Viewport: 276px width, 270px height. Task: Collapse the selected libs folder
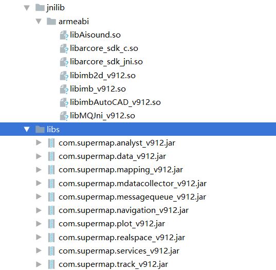pos(27,129)
